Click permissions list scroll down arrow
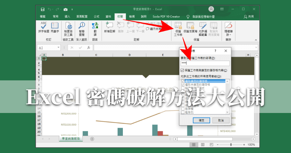This screenshot has width=291, height=153. click(227, 112)
